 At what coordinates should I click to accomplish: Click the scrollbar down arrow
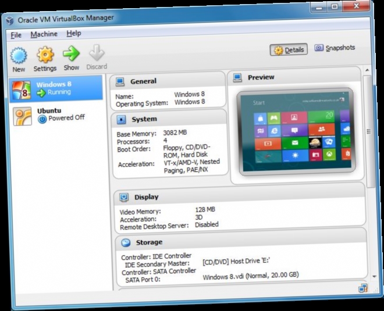tap(374, 277)
